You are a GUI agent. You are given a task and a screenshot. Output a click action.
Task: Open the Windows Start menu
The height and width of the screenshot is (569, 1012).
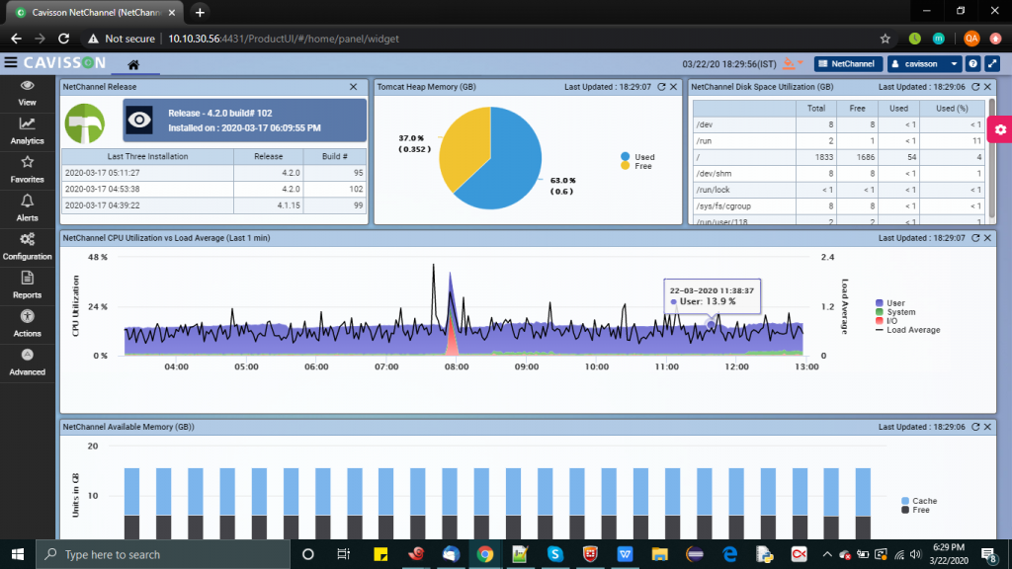point(18,554)
